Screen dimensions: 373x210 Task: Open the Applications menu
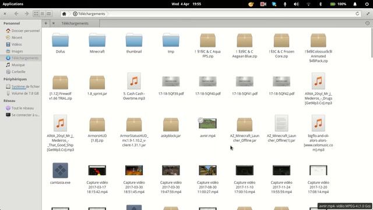tap(13, 4)
